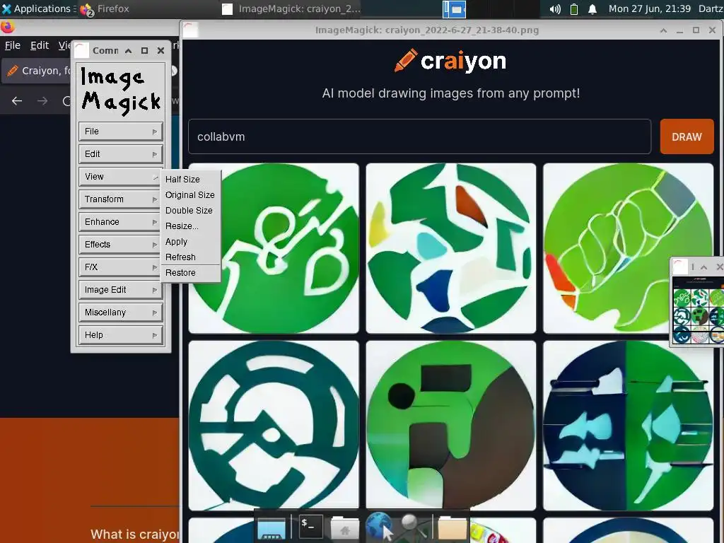The height and width of the screenshot is (543, 724).
Task: Open the File menu in ImageMagick Commands
Action: click(120, 131)
